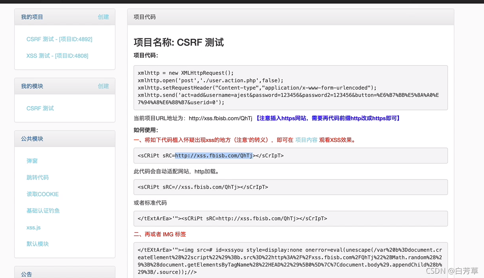Image resolution: width=484 pixels, height=278 pixels.
Task: Open the CSRF 测试 module under 我的模块
Action: tap(40, 108)
